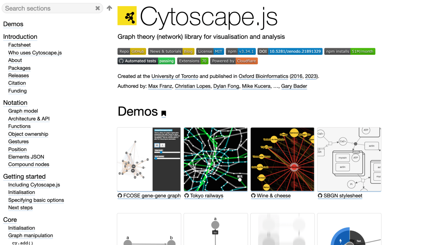Click GitHub icon next to SBGN stylesheet
This screenshot has width=436, height=245.
[x=320, y=196]
